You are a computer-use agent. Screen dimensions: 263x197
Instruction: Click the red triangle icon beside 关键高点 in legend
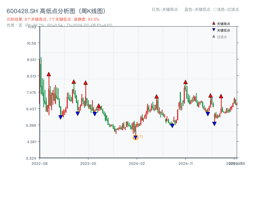214,23
